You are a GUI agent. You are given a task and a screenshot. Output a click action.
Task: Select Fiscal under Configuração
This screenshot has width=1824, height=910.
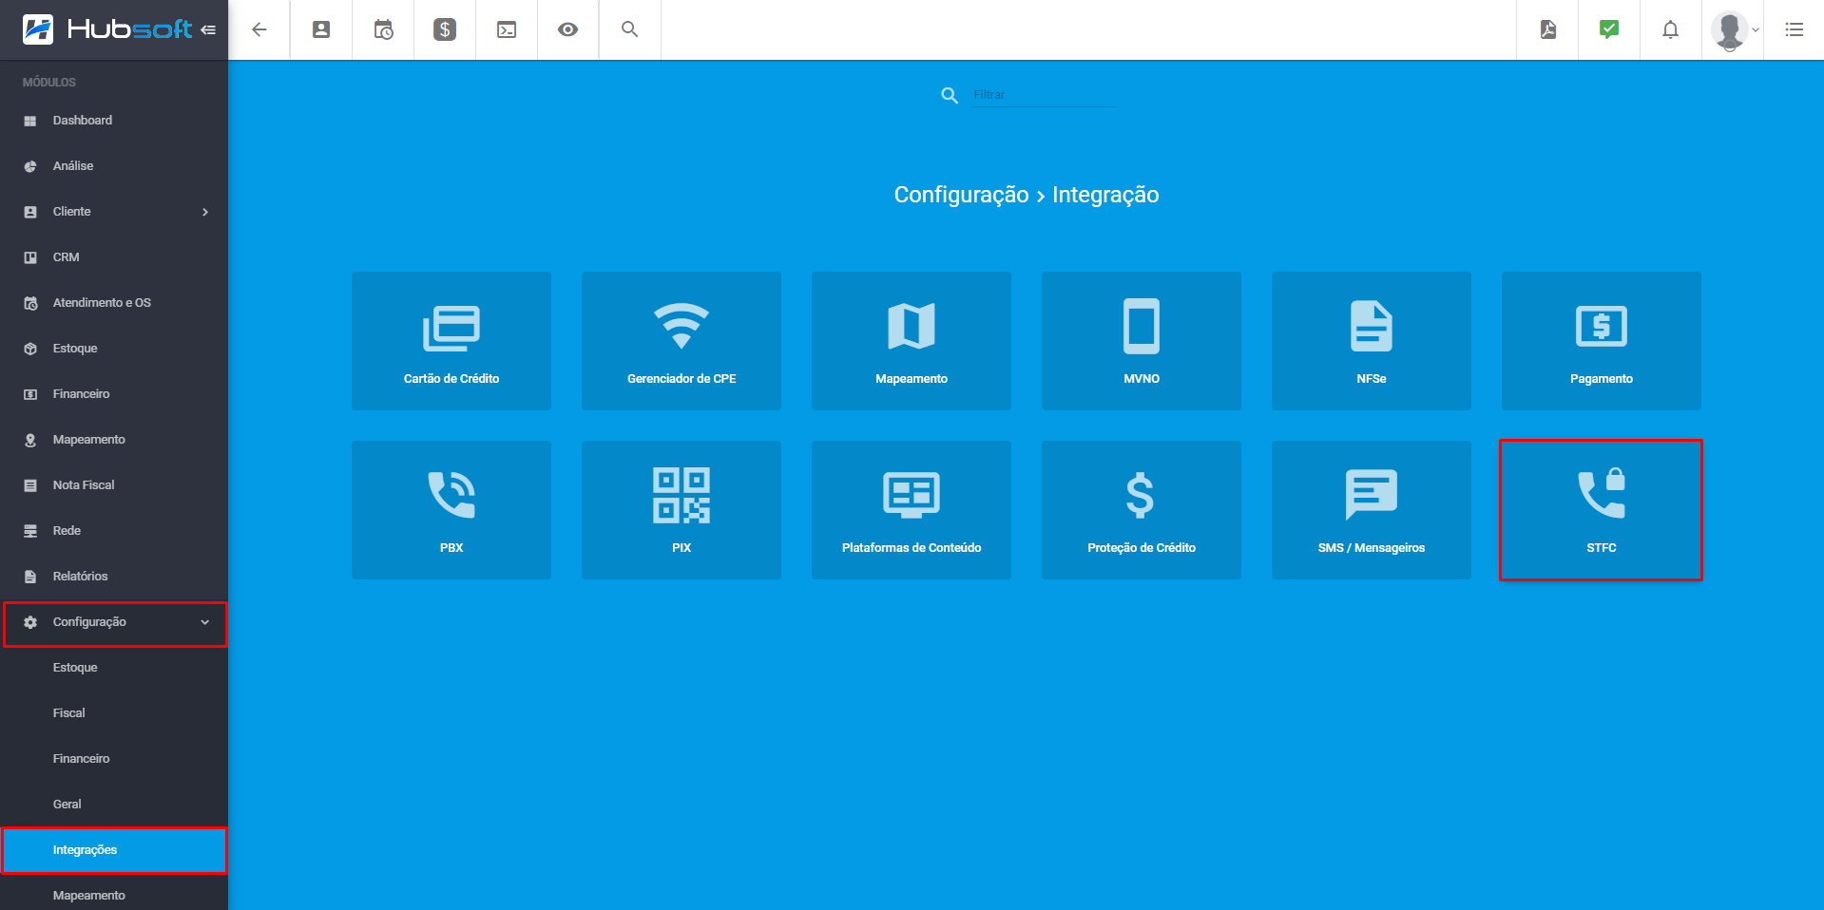click(114, 713)
